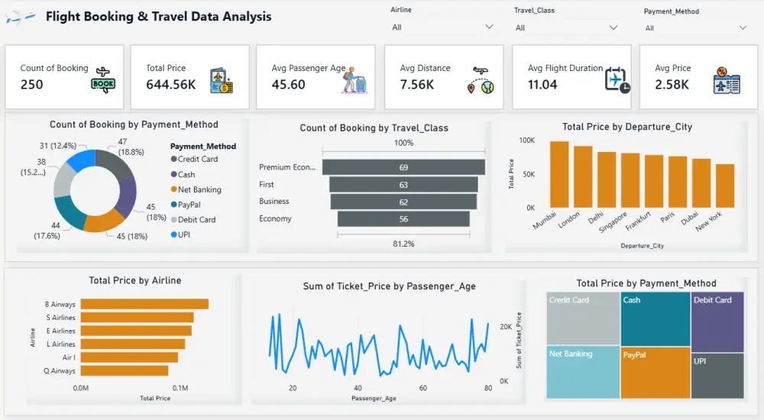Click the Total Price by Airline chart title
764x420 pixels.
(x=135, y=280)
